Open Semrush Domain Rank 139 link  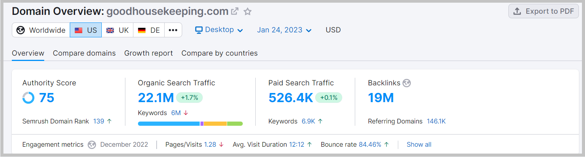(99, 121)
